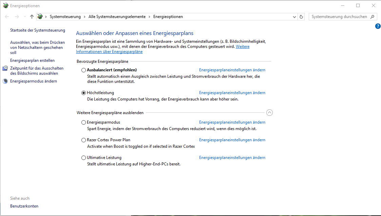Screen dimensions: 381x216
Task: Click the search magnifier icon
Action: (372, 17)
